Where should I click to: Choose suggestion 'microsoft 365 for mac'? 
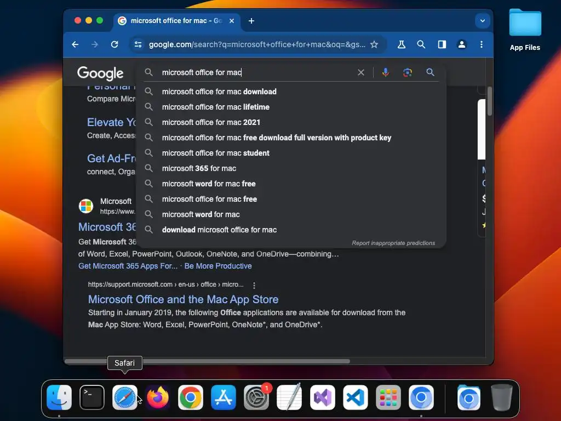point(291,169)
